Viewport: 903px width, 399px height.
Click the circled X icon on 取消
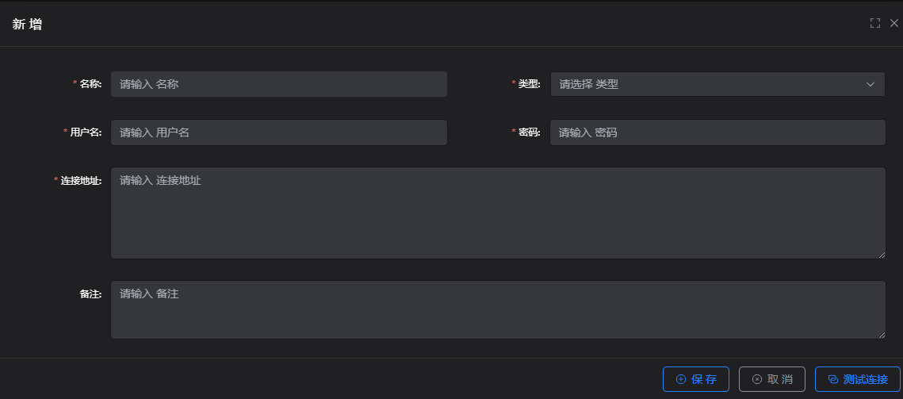click(x=756, y=379)
